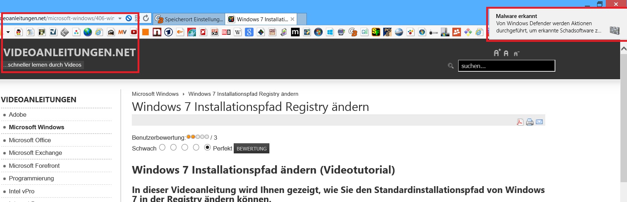The width and height of the screenshot is (627, 202).
Task: Open the orange MV favorite
Action: tap(122, 32)
